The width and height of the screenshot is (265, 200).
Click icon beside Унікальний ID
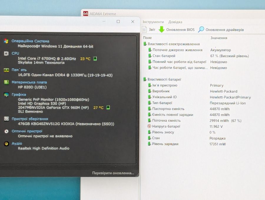click(149, 97)
